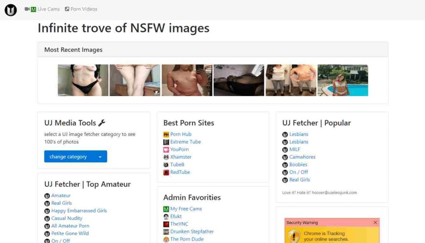Open the Efukt link in Admin Favorities
Image resolution: width=425 pixels, height=243 pixels.
point(176,216)
